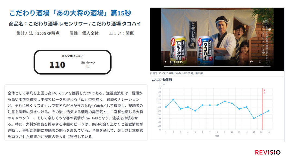Click the 引用元 source caption under video
The height and width of the screenshot is (159, 286).
pos(177,73)
